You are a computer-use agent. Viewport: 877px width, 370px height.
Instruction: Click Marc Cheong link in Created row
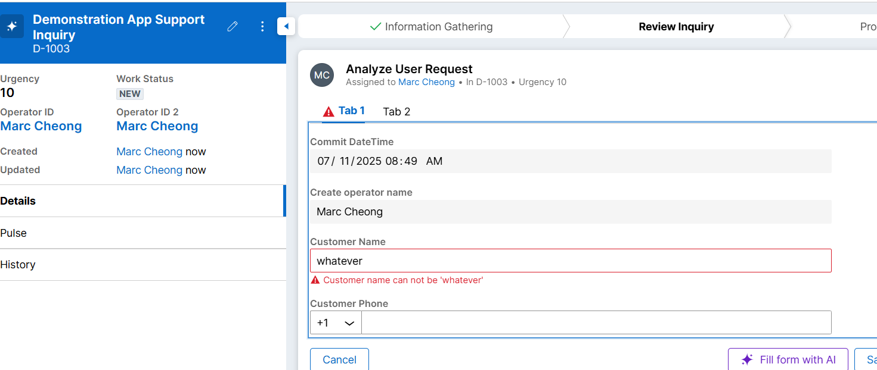coord(150,152)
